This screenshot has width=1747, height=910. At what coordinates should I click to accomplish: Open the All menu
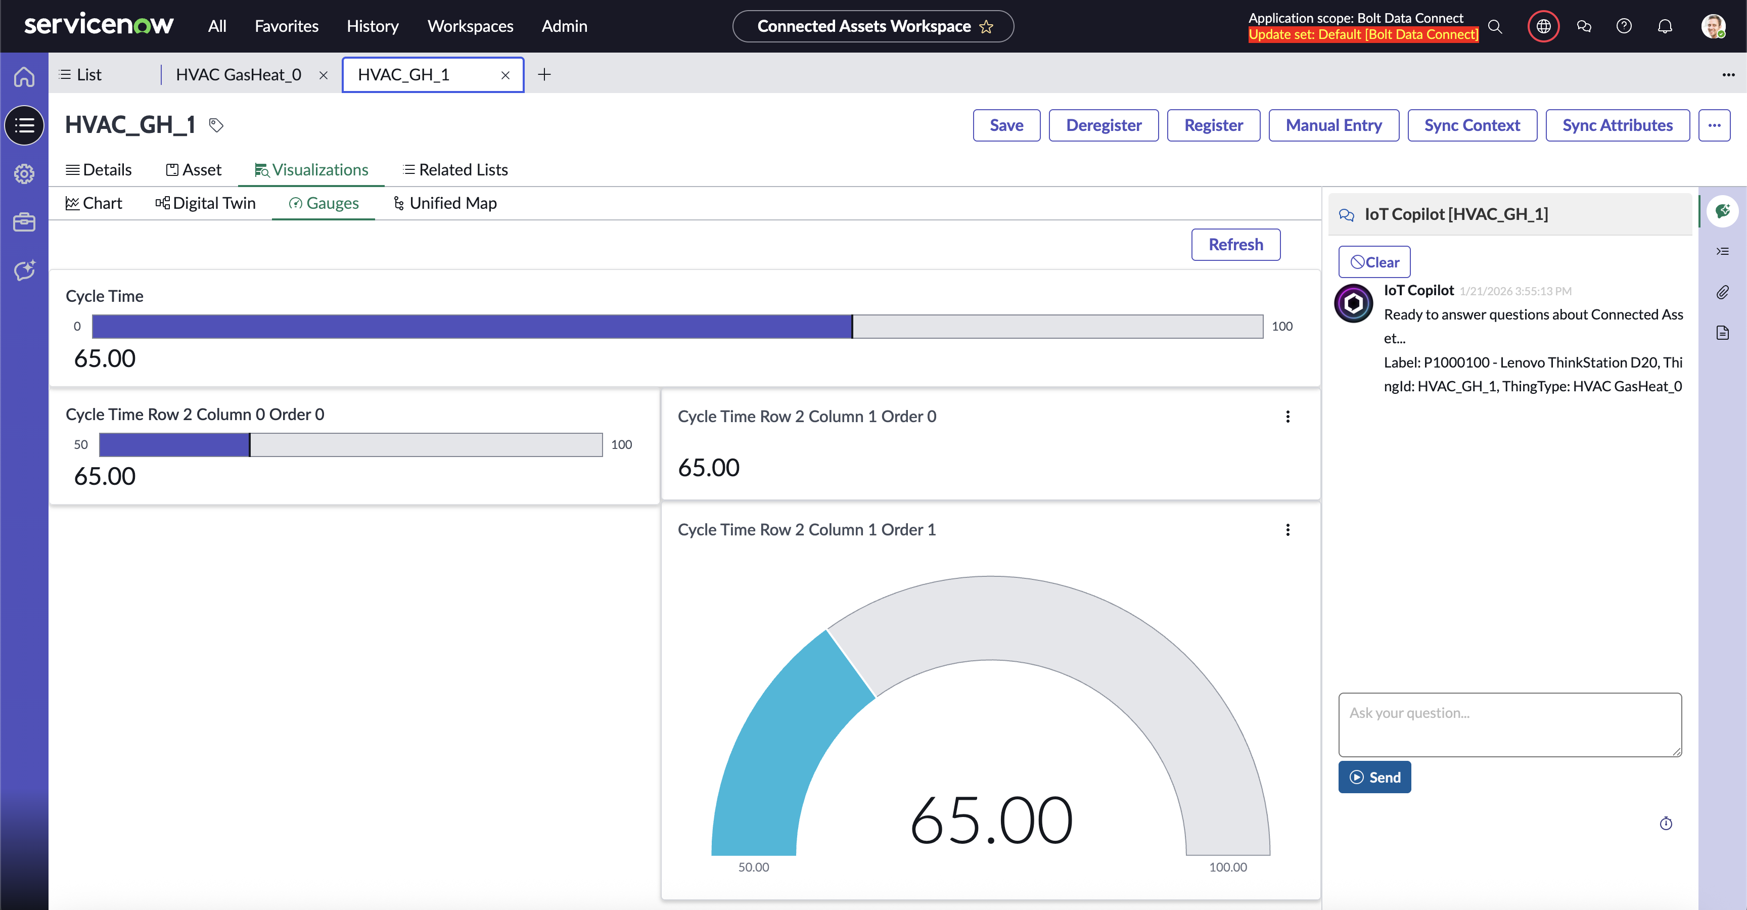click(x=217, y=26)
